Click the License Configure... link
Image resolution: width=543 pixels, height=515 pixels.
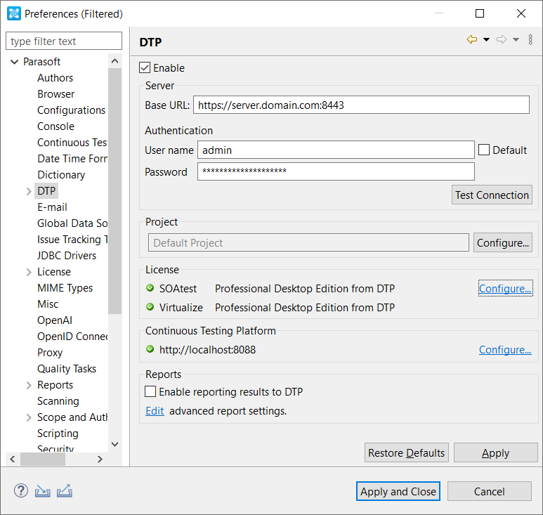click(505, 289)
